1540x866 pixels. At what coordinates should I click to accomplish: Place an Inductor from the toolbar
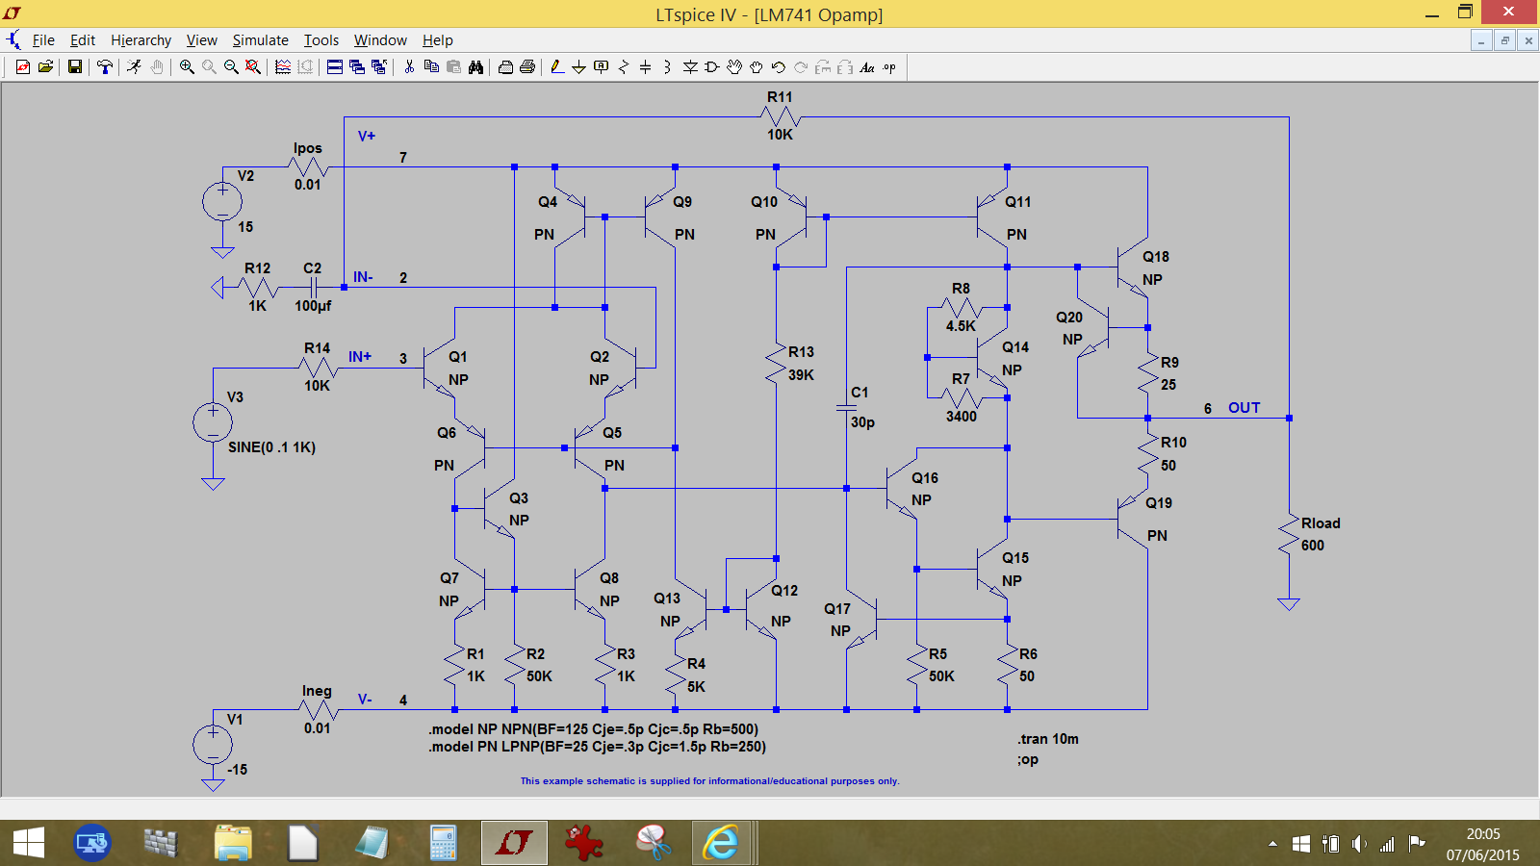pos(667,67)
